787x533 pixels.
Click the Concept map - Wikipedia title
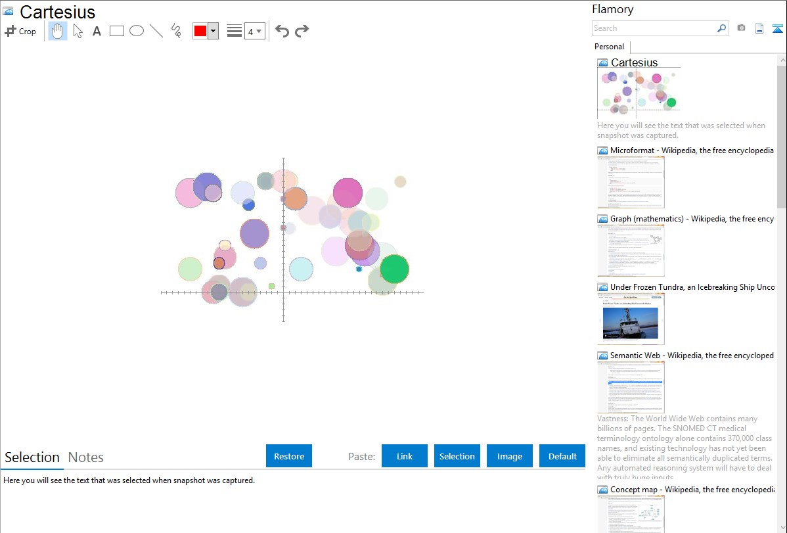(692, 489)
